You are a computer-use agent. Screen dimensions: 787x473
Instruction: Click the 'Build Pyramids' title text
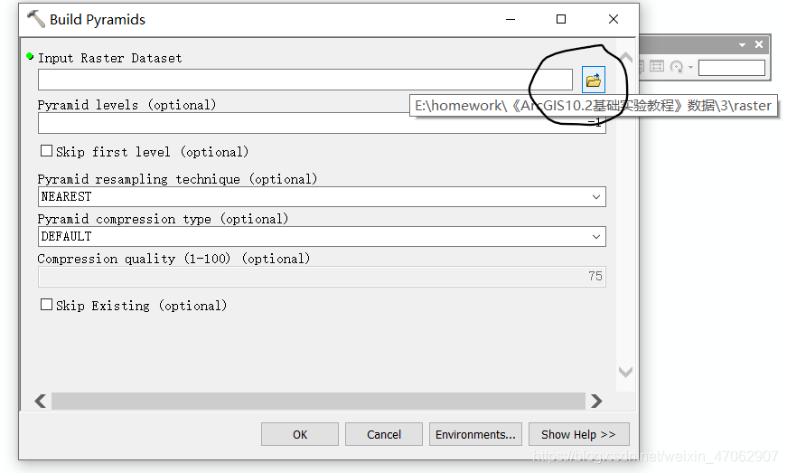[98, 20]
